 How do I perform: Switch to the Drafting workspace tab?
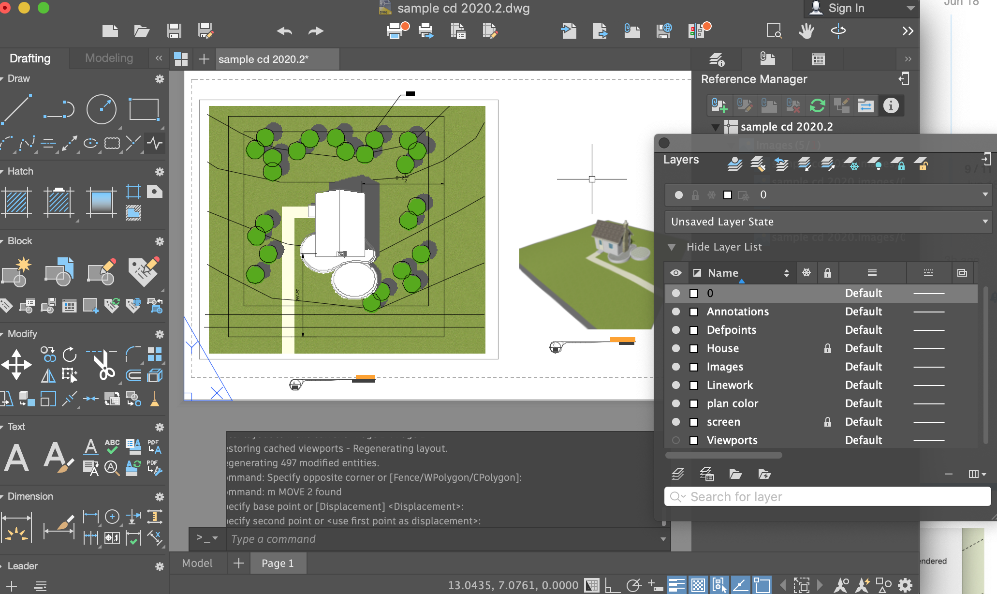point(30,58)
